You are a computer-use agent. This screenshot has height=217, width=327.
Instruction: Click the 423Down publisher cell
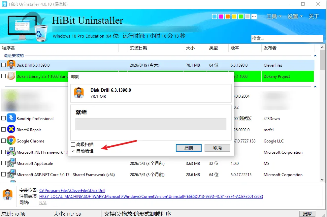[x=272, y=119]
